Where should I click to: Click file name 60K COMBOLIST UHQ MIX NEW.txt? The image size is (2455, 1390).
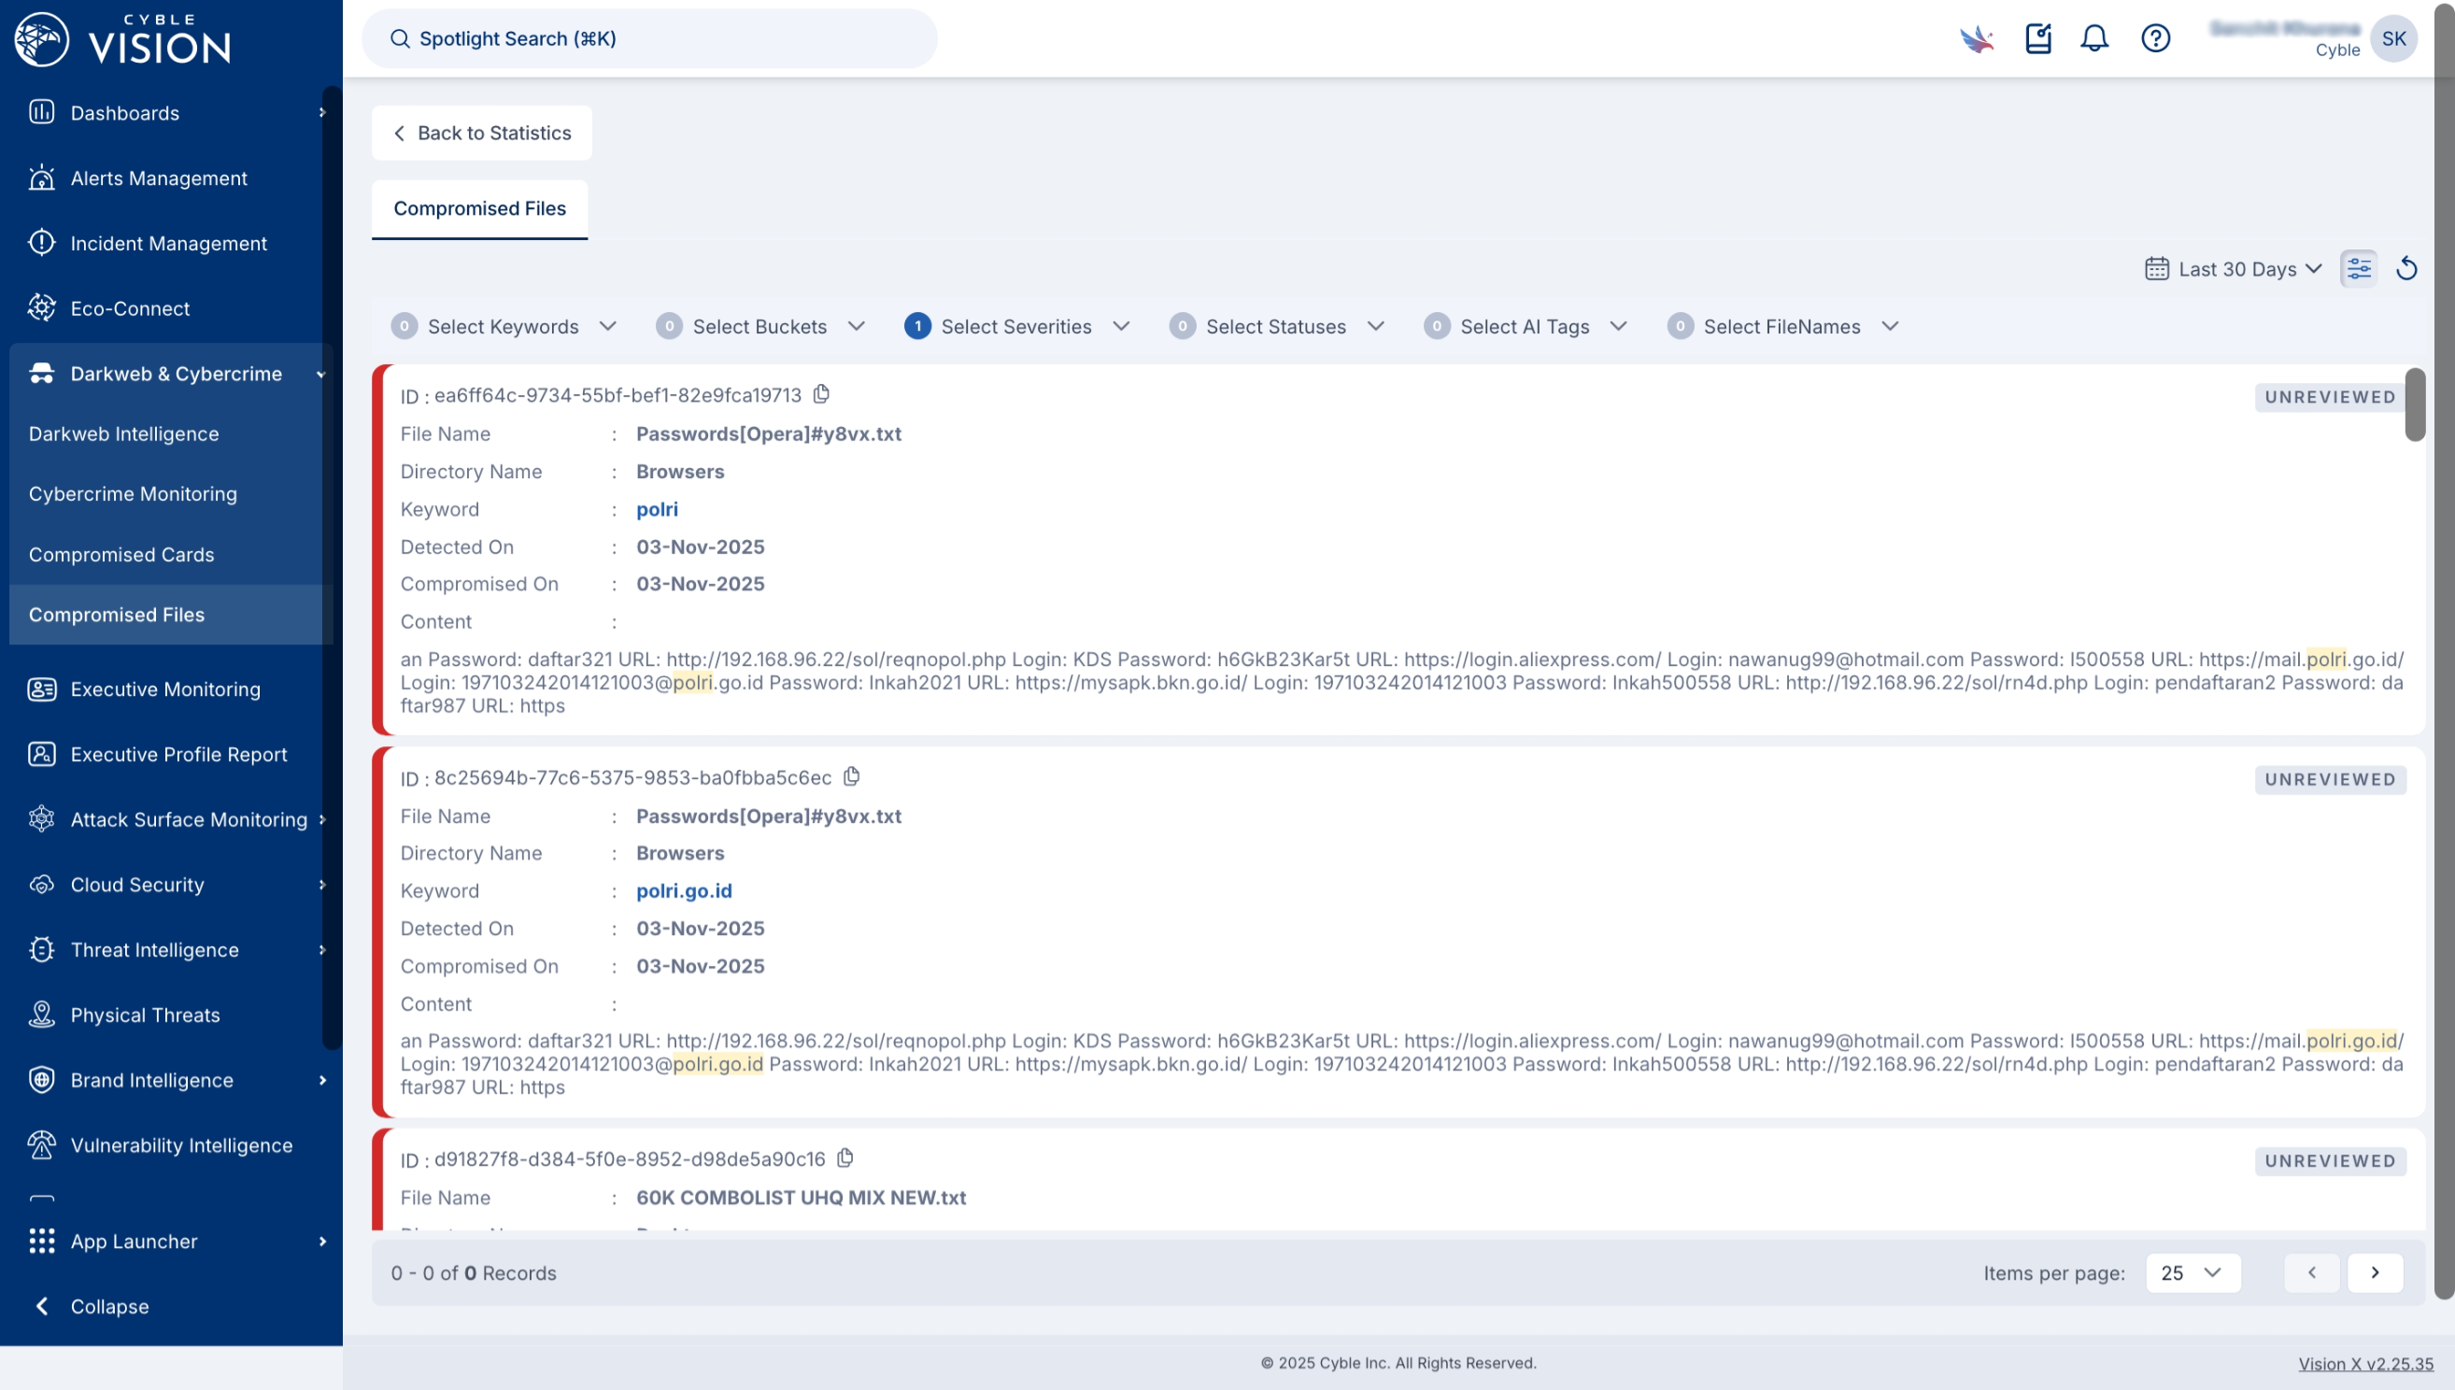click(x=801, y=1198)
